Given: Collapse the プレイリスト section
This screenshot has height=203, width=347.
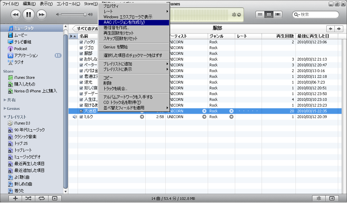Looking at the screenshot, I should coord(5,117).
